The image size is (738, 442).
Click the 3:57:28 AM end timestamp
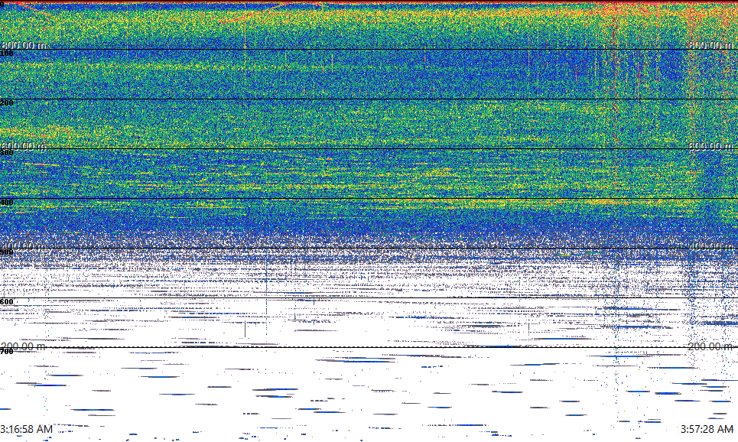pyautogui.click(x=707, y=429)
